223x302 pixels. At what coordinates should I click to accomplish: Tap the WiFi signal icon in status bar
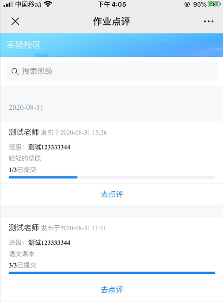point(48,4)
